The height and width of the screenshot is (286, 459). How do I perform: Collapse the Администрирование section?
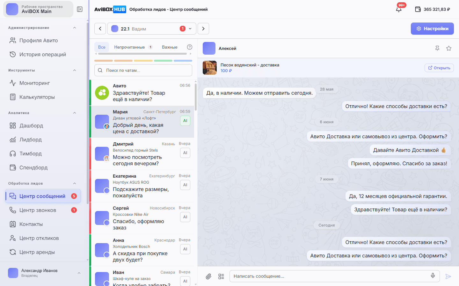click(x=75, y=28)
